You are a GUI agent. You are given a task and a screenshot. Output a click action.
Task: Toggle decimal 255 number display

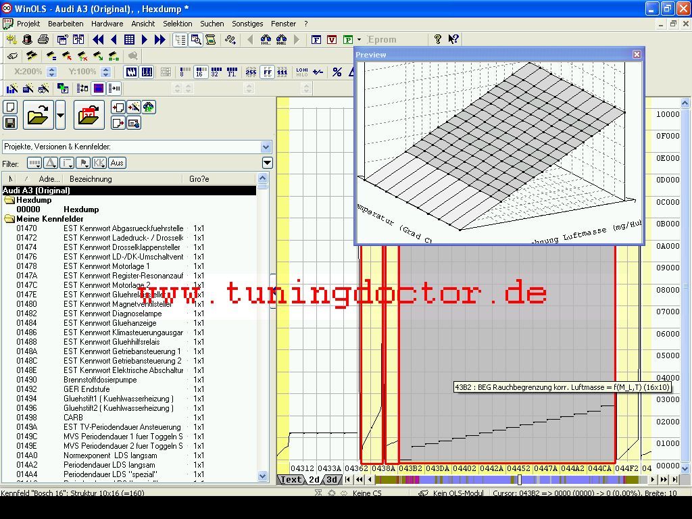251,72
